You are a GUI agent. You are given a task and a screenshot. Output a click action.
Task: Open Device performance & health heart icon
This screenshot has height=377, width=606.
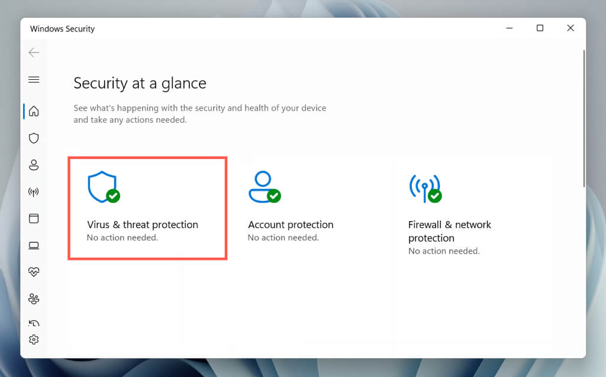(34, 272)
